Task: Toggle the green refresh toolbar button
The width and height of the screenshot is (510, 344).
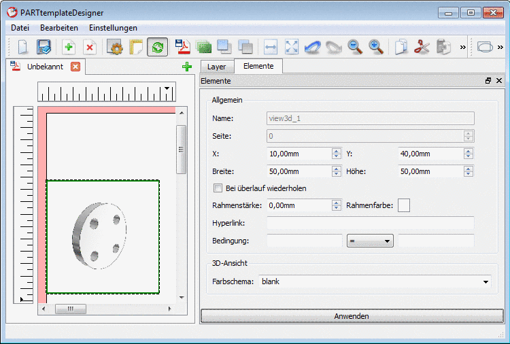Action: tap(158, 47)
